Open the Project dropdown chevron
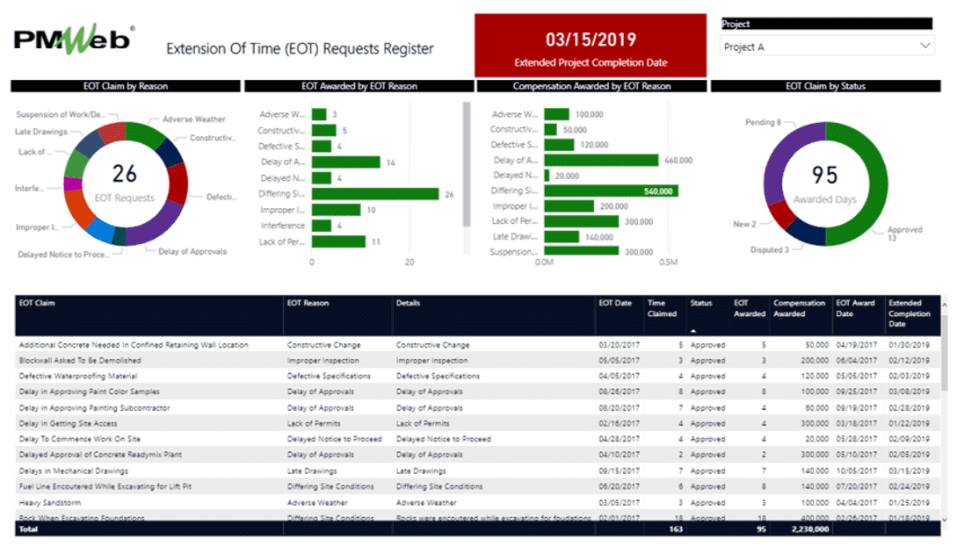The image size is (957, 546). pos(925,47)
